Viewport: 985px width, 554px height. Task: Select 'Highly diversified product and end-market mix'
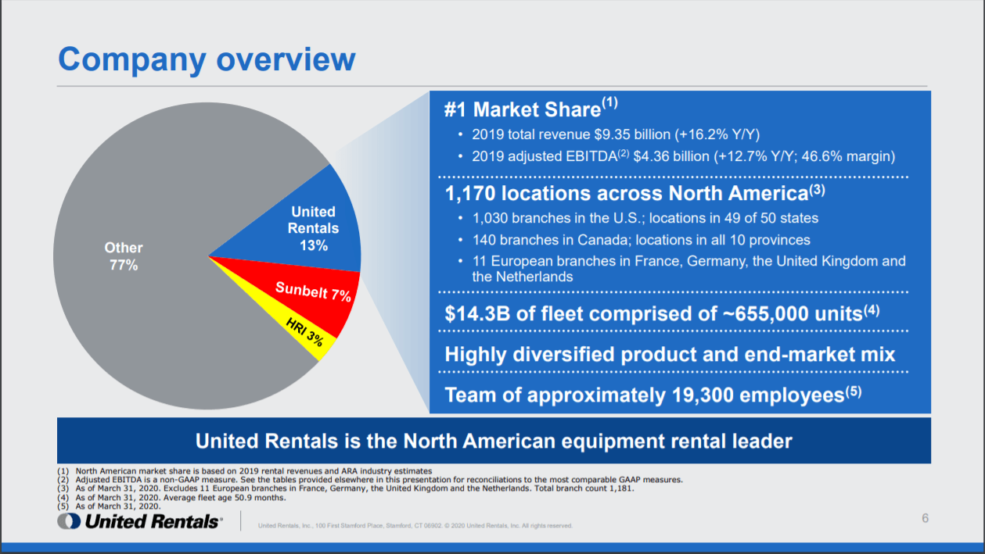(670, 355)
